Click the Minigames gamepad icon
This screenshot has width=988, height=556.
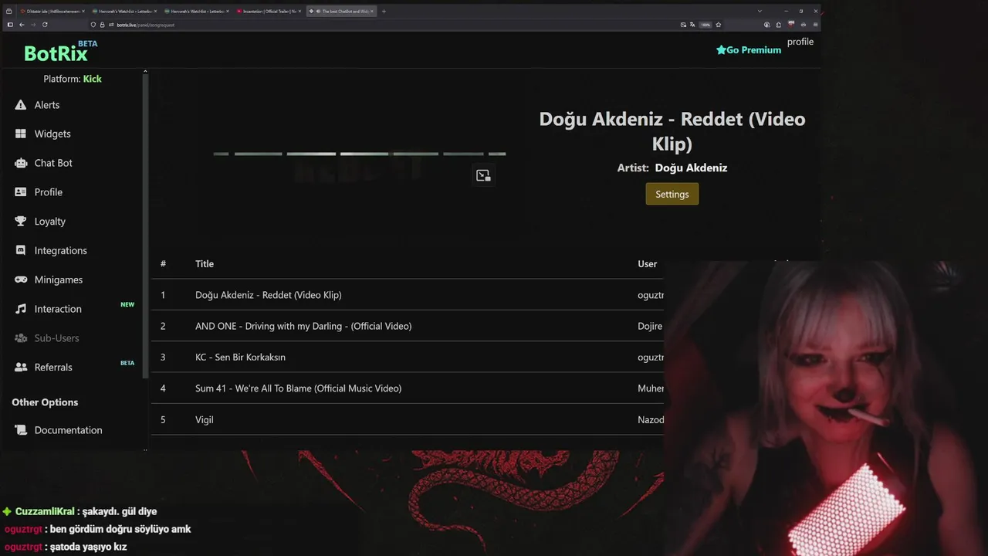[21, 280]
